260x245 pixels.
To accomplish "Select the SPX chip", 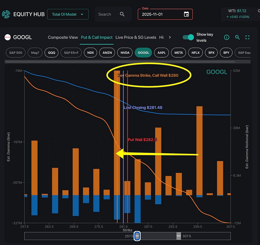I will pos(212,52).
